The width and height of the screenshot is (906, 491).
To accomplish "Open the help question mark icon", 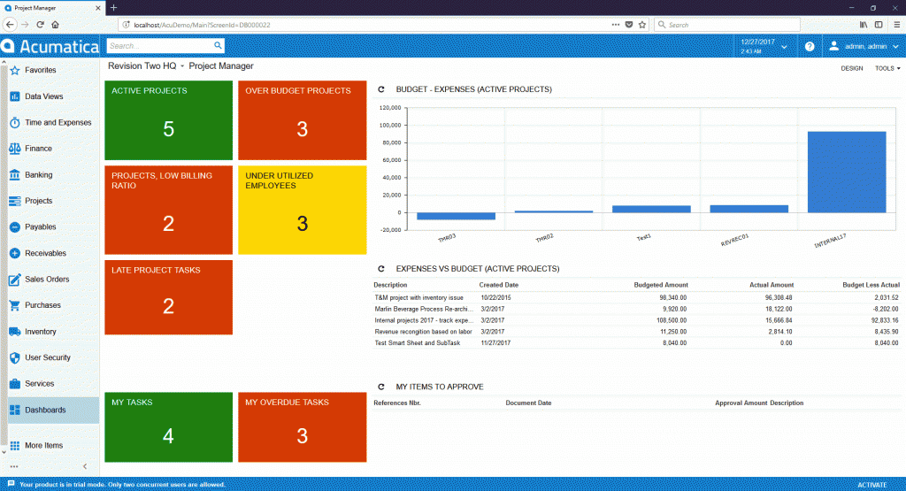I will pos(809,46).
